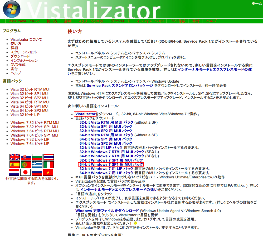Open 32-bit Windows 7 RTM 用 MUI パック link
This screenshot has height=236, width=263.
pyautogui.click(x=112, y=152)
